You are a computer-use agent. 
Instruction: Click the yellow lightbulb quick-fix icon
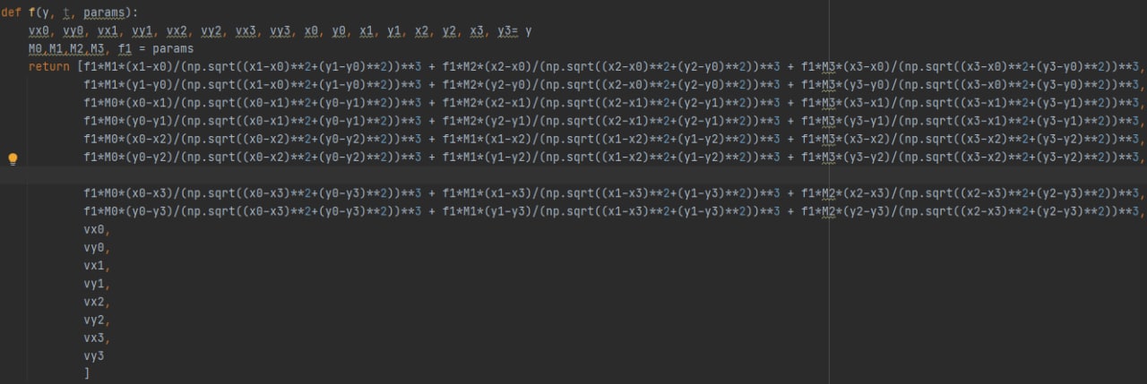point(13,158)
